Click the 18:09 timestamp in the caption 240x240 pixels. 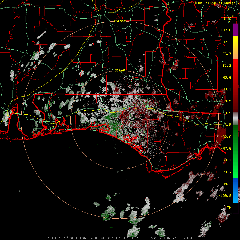pyautogui.click(x=186, y=238)
